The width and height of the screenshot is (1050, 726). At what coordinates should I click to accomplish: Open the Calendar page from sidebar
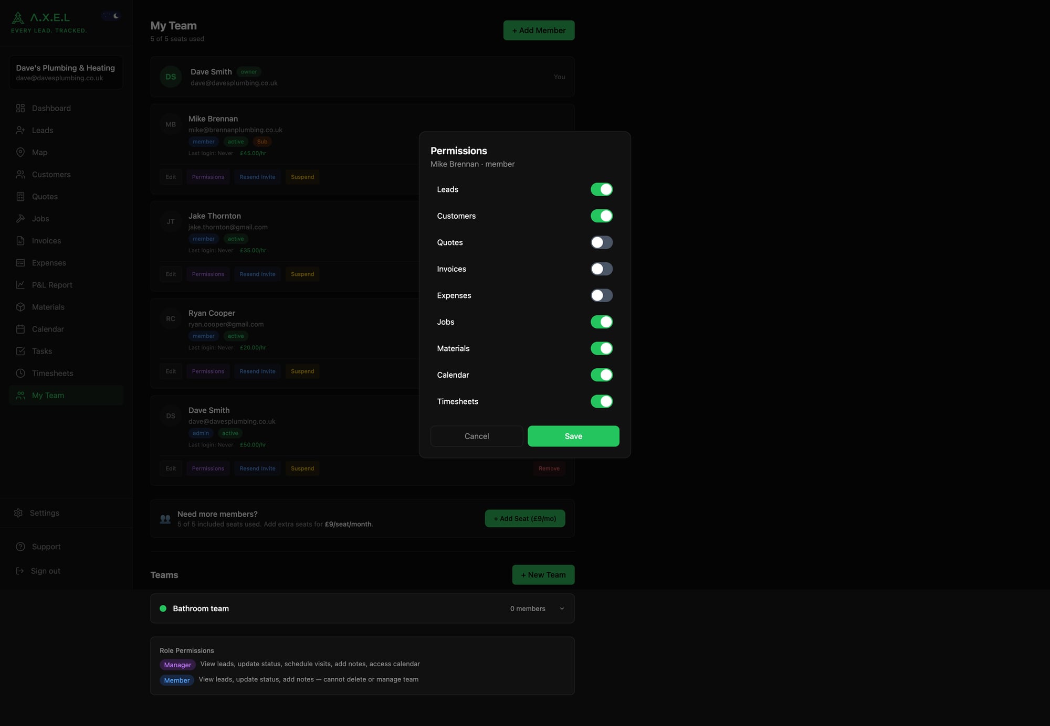pyautogui.click(x=48, y=329)
